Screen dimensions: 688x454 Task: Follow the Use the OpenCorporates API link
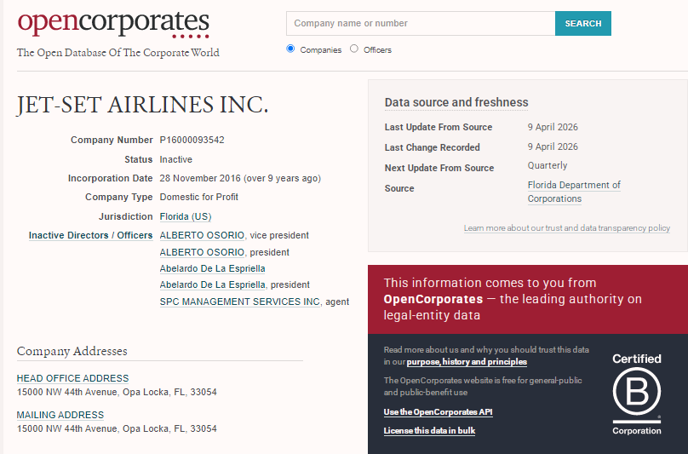click(x=438, y=412)
